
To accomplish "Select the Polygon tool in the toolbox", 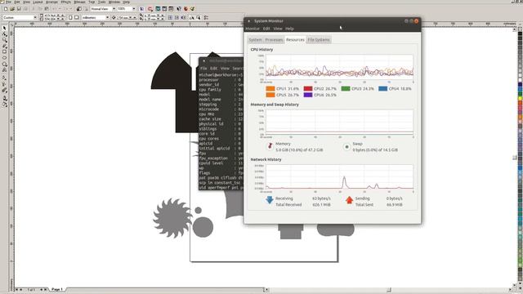I will click(5, 64).
